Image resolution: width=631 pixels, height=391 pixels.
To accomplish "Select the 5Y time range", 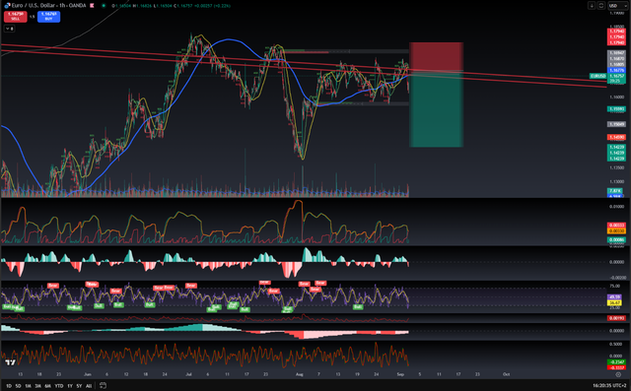I will coord(79,386).
